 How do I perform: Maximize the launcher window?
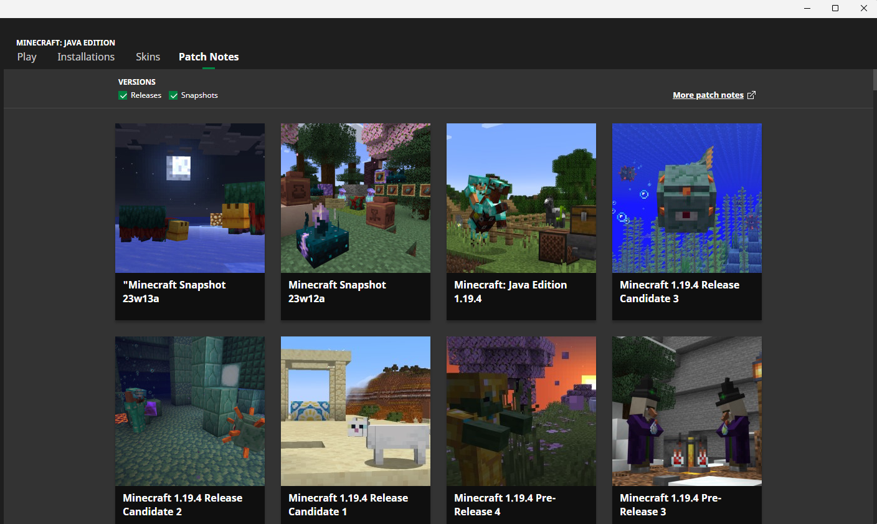[835, 9]
